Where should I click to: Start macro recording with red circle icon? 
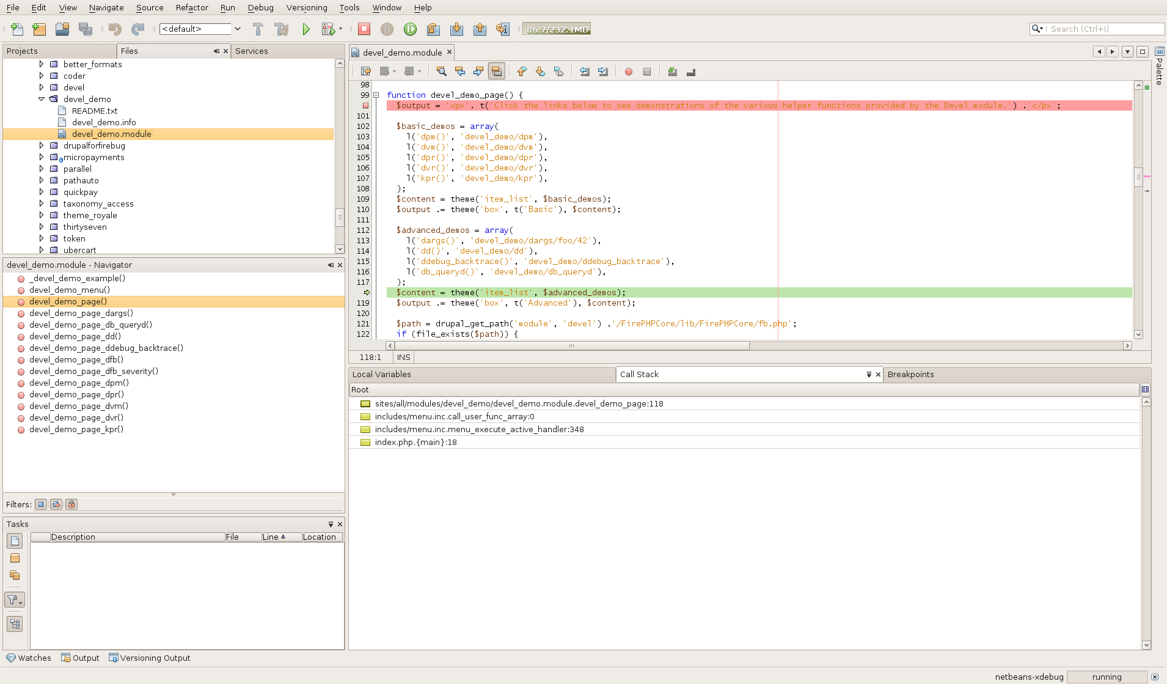coord(628,72)
